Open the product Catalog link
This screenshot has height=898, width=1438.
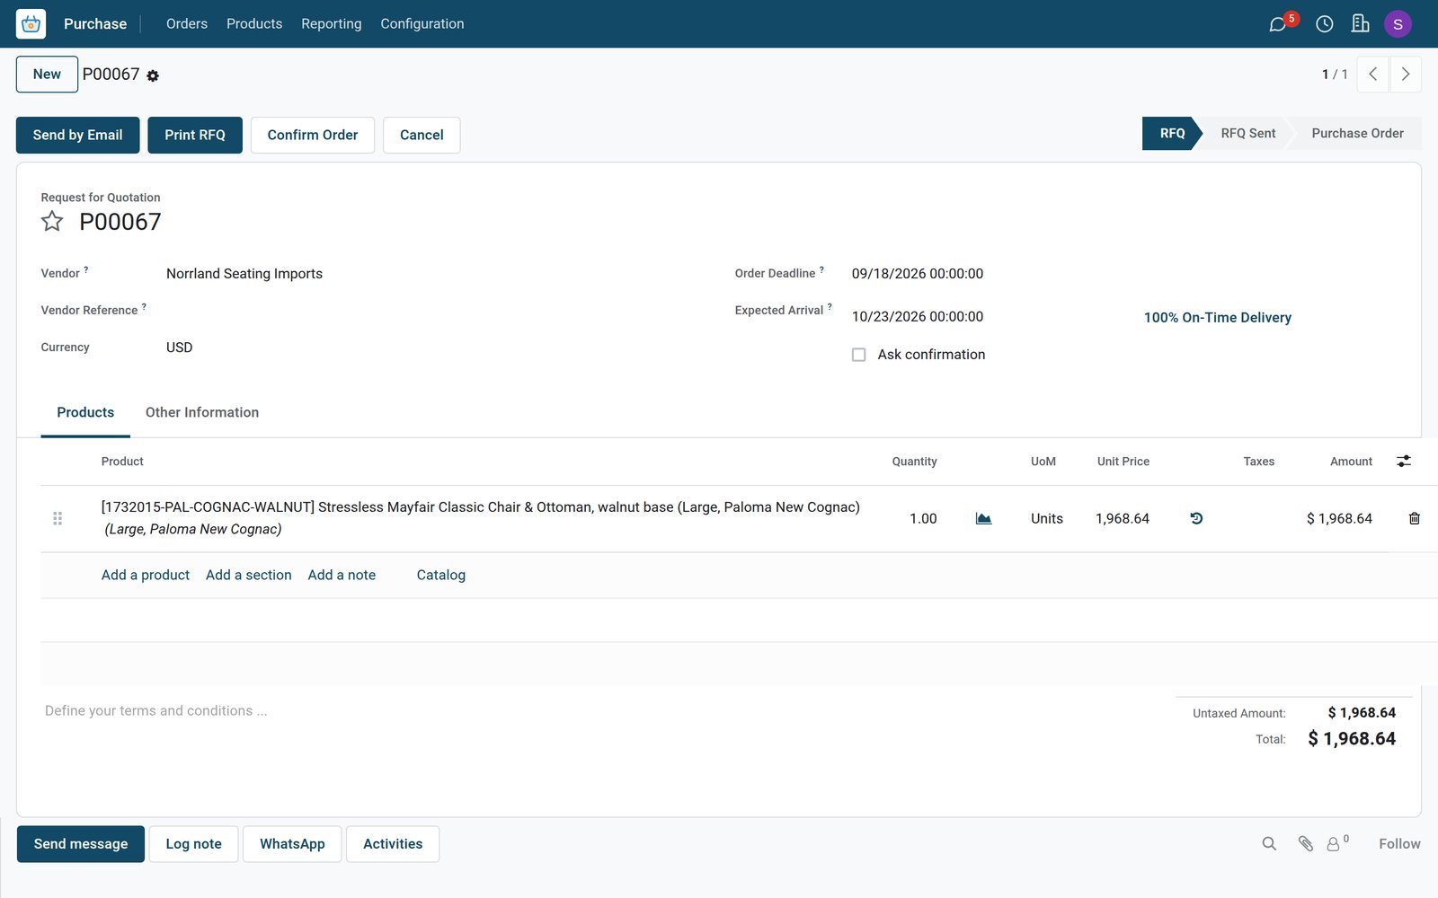tap(441, 575)
